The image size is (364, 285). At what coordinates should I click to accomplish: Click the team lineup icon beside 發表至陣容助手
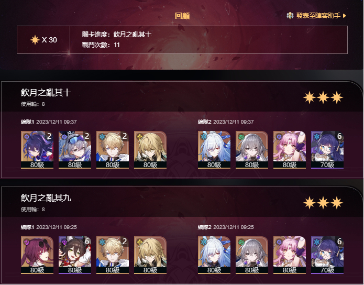290,16
